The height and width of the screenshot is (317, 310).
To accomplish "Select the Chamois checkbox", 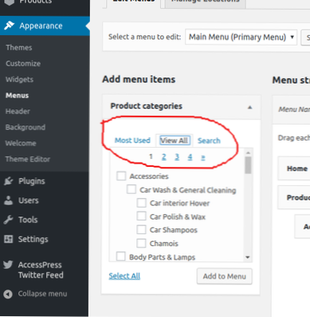I will click(141, 243).
